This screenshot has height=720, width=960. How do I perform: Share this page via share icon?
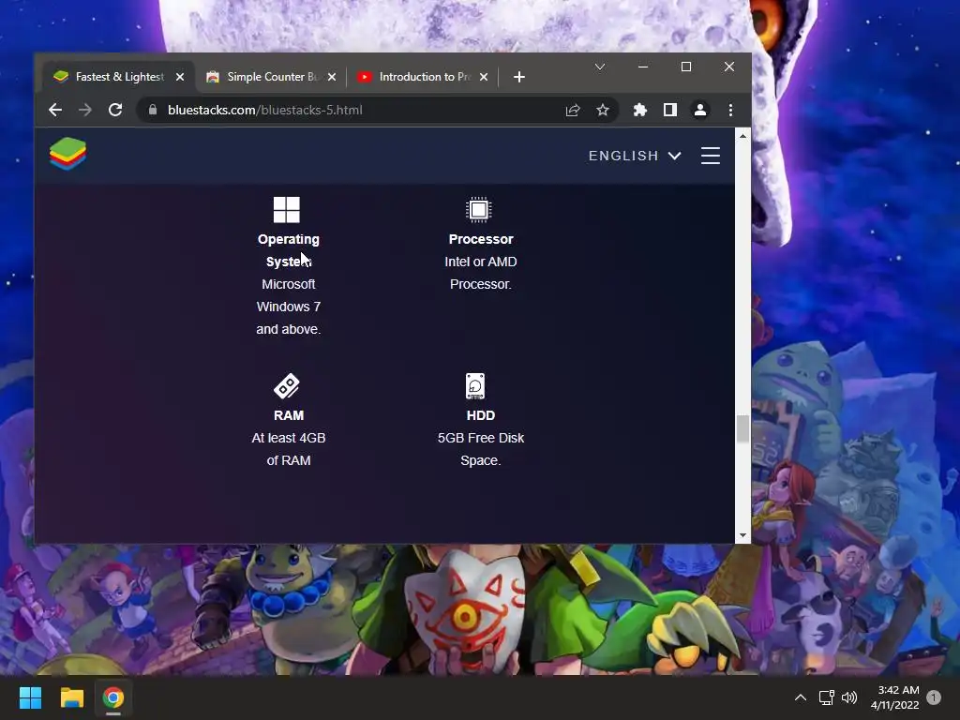(573, 110)
